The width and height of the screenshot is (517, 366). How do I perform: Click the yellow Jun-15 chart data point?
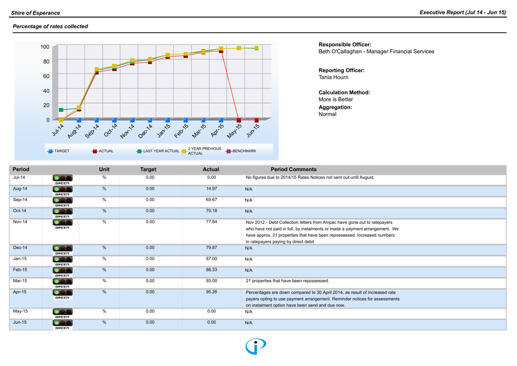[x=256, y=48]
